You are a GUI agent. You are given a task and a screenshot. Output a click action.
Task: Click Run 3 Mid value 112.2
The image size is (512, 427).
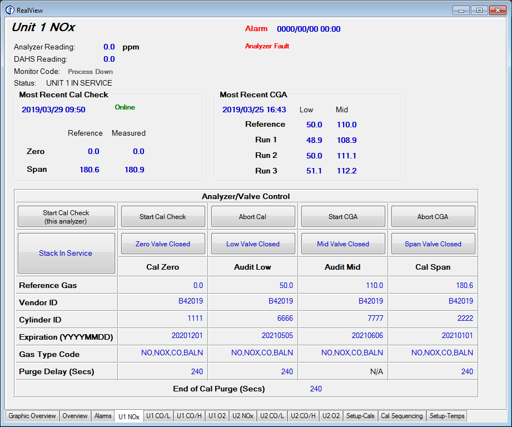(346, 171)
